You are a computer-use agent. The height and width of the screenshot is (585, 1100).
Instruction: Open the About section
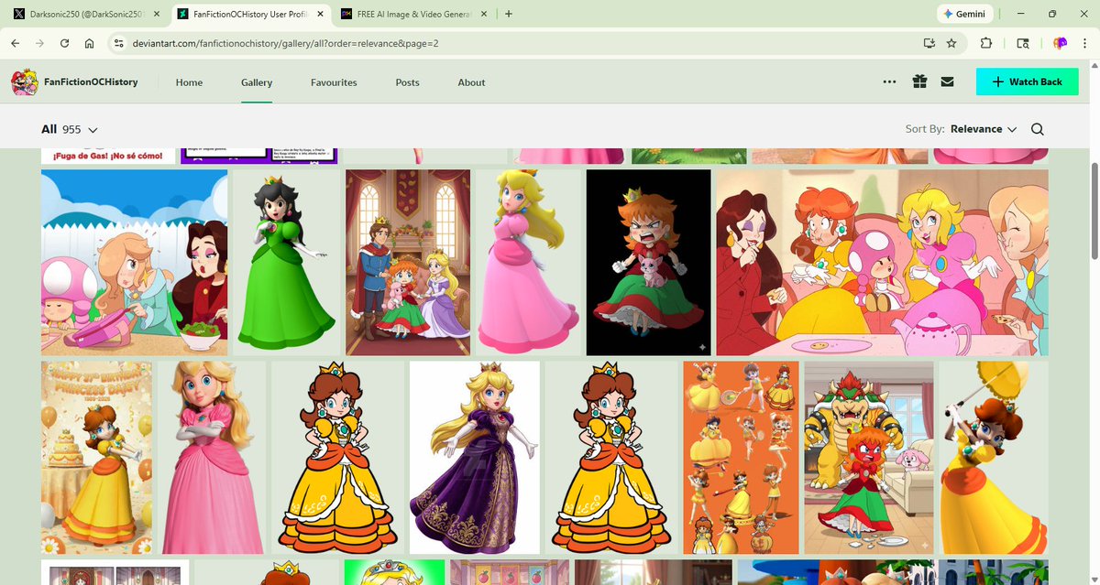(471, 82)
